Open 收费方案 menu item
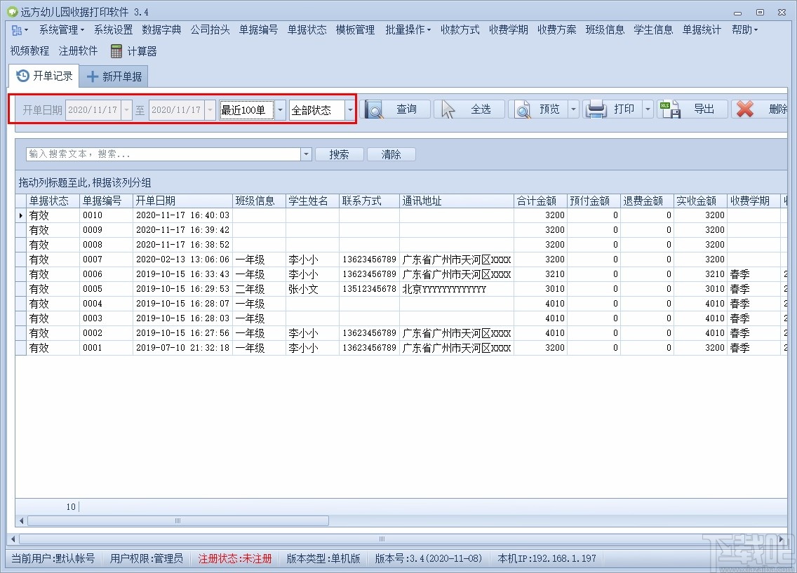 556,30
